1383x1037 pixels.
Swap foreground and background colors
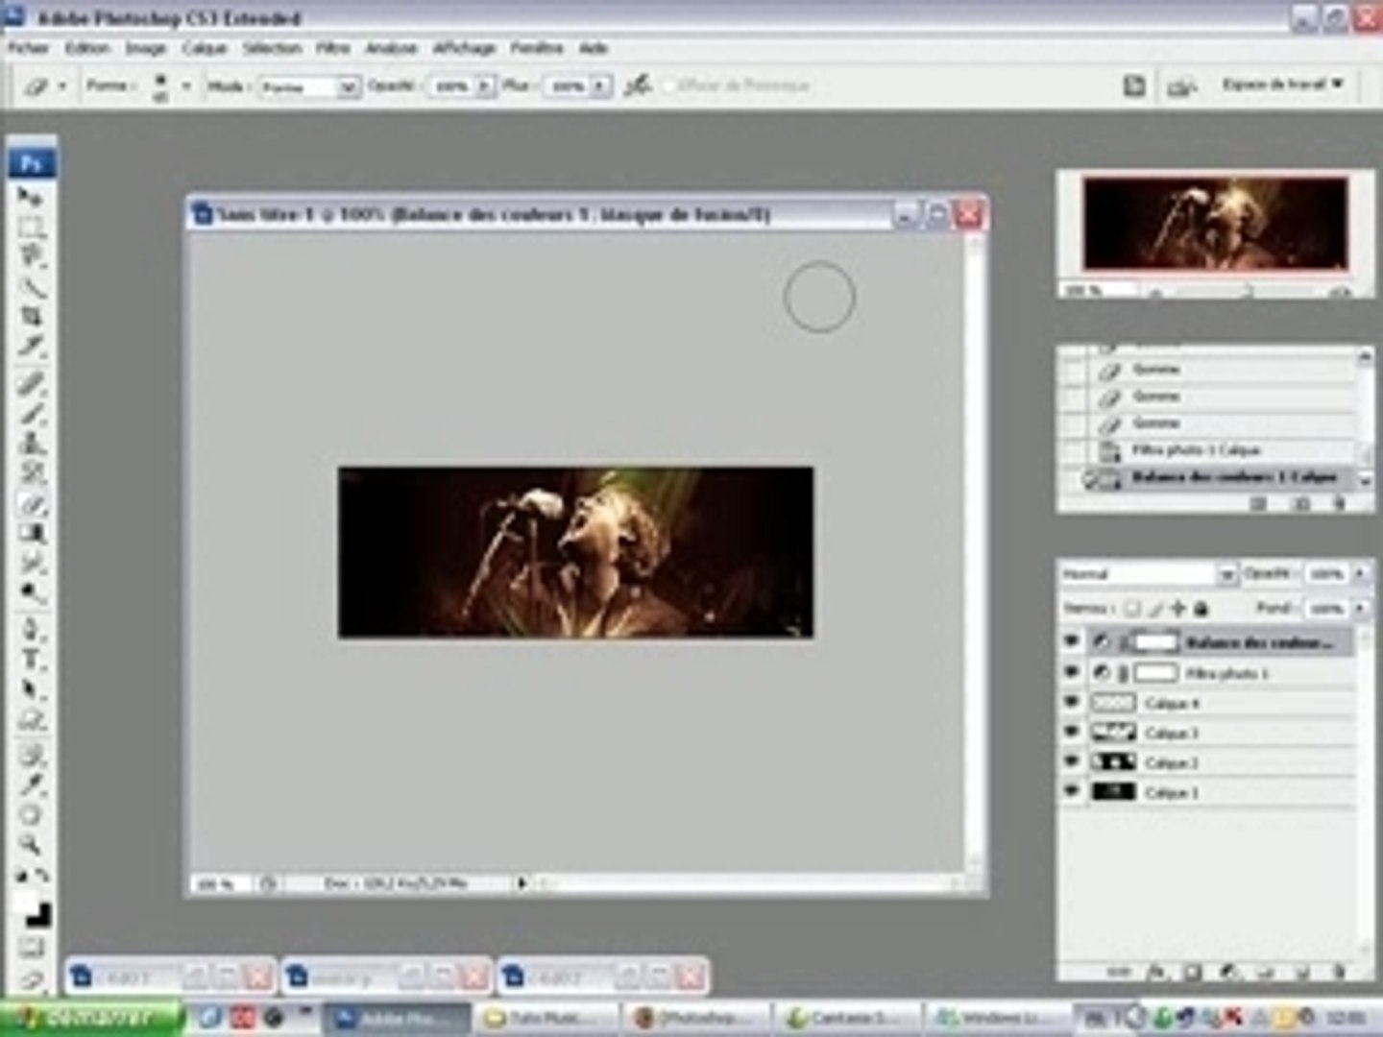(x=41, y=875)
